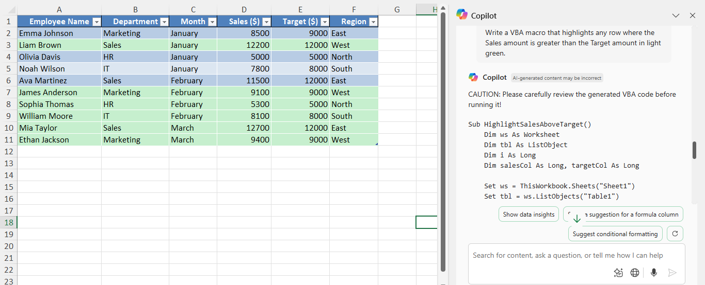
Task: Open the sparkle prompt gallery icon
Action: click(618, 273)
